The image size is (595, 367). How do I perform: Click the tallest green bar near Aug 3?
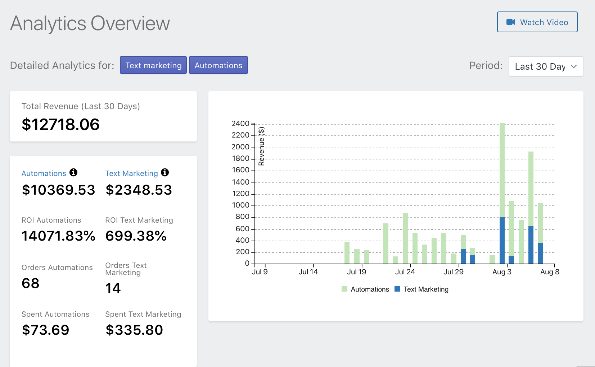click(x=502, y=170)
